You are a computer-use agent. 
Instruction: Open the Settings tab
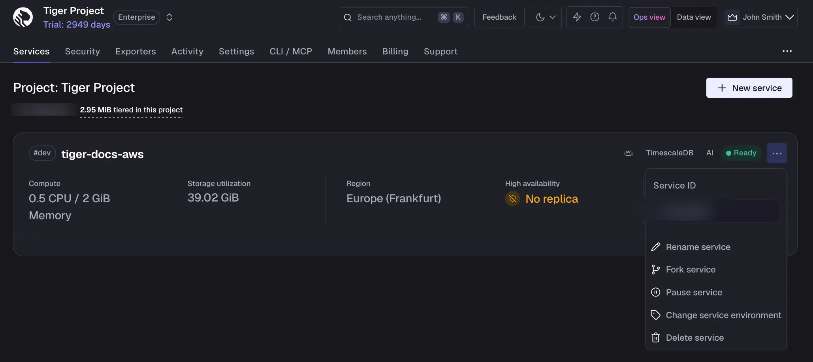tap(236, 52)
